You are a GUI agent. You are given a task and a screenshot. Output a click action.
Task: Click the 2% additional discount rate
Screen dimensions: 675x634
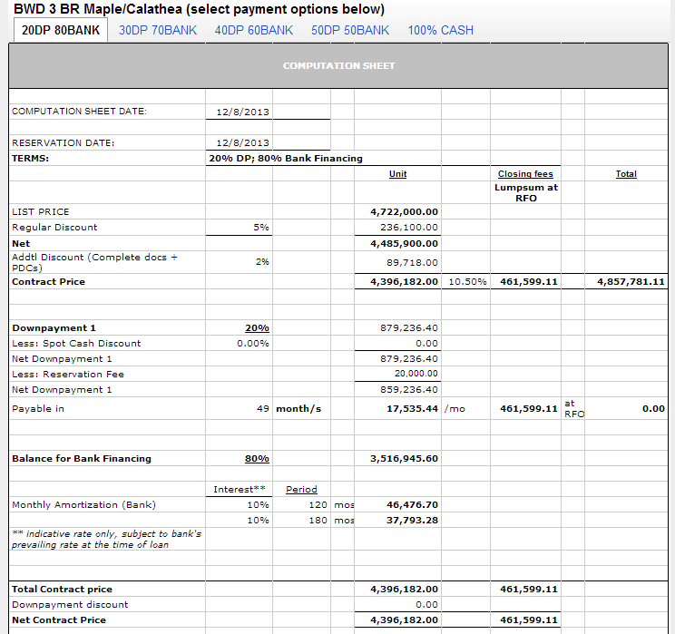coord(262,262)
